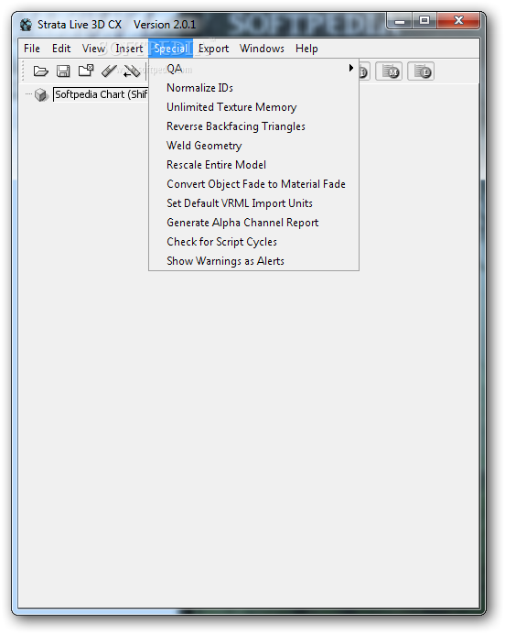Open the Help menu
The width and height of the screenshot is (505, 634).
(x=306, y=49)
